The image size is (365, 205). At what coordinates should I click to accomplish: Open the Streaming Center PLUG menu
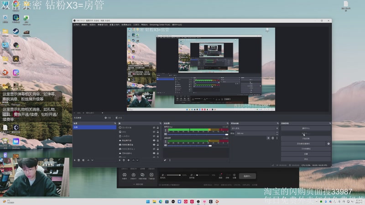159,25
